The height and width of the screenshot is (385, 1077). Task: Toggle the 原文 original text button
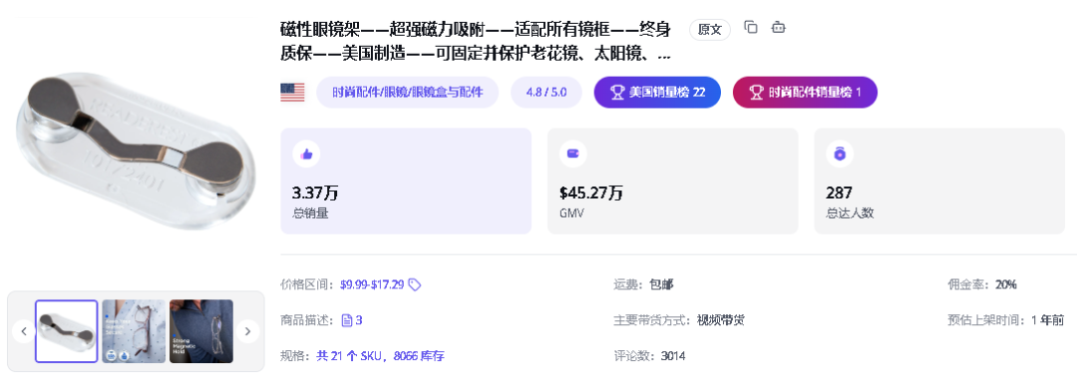click(710, 30)
